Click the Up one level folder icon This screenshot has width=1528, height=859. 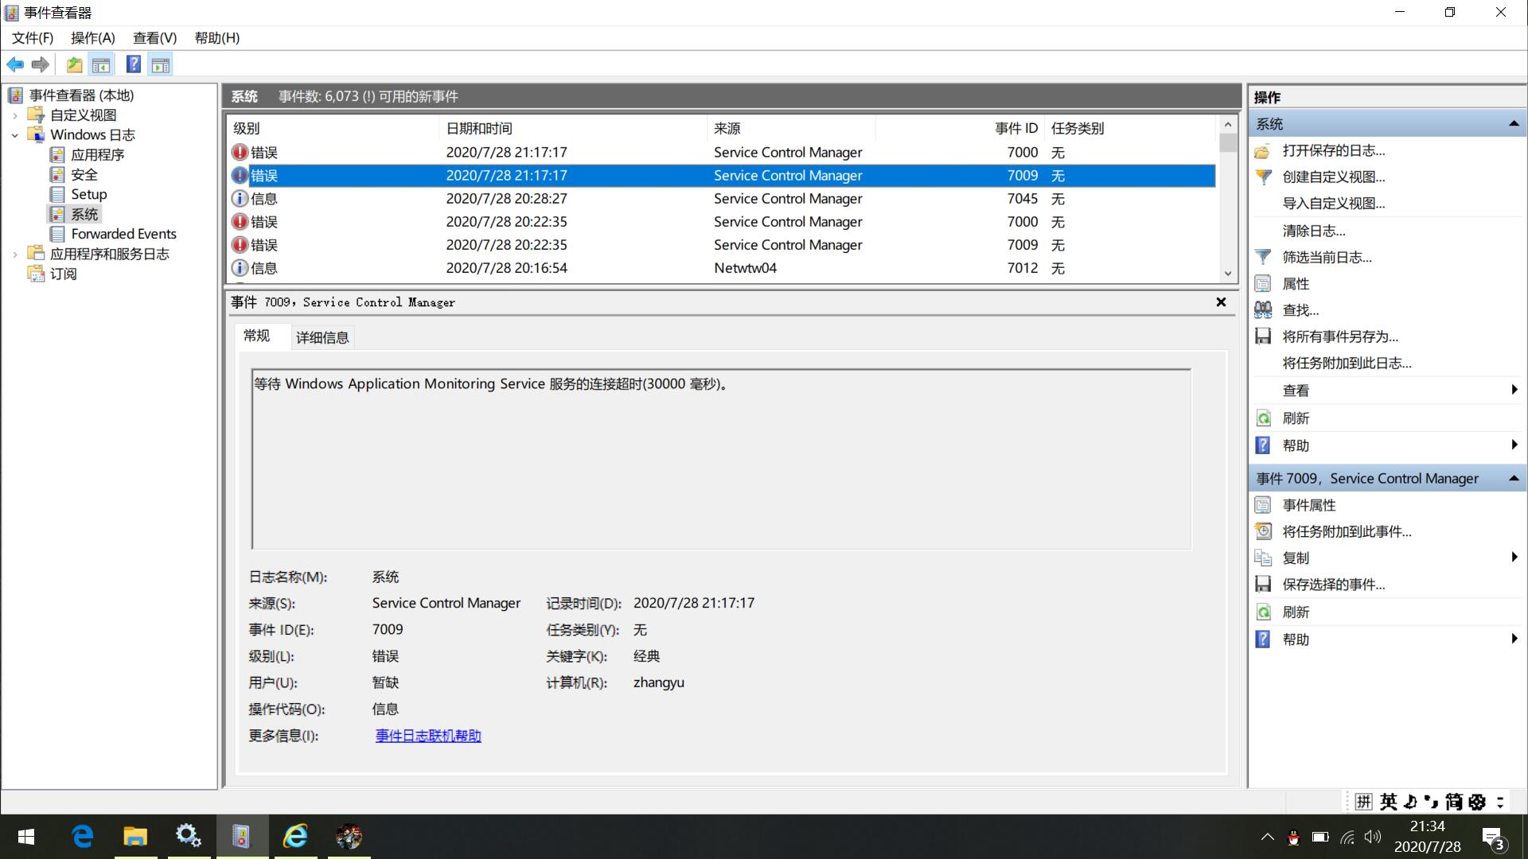[x=74, y=64]
